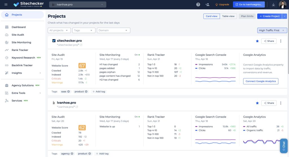Click the Create Project button

[270, 16]
